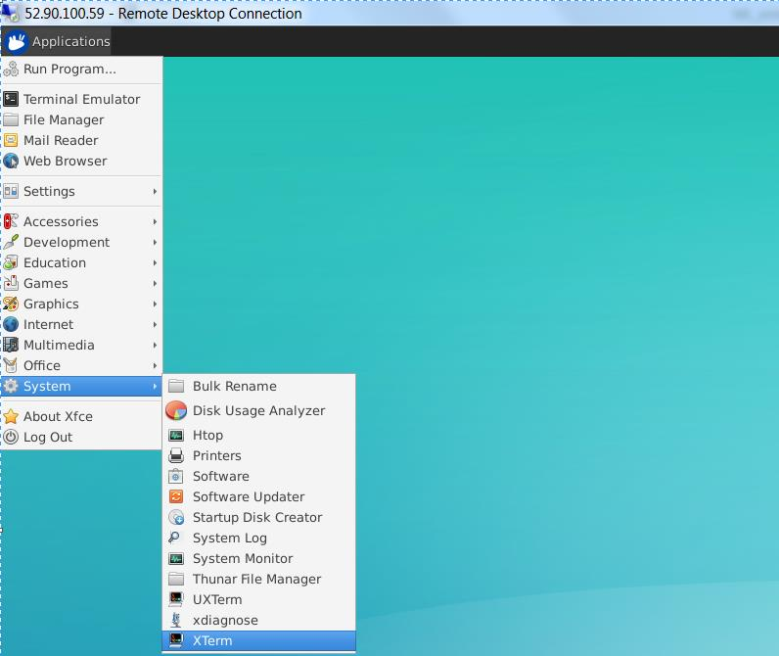
Task: Click the Games cards icon
Action: point(11,283)
